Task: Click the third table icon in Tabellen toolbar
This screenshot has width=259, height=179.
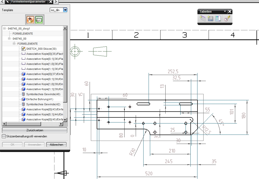Action: click(x=218, y=18)
